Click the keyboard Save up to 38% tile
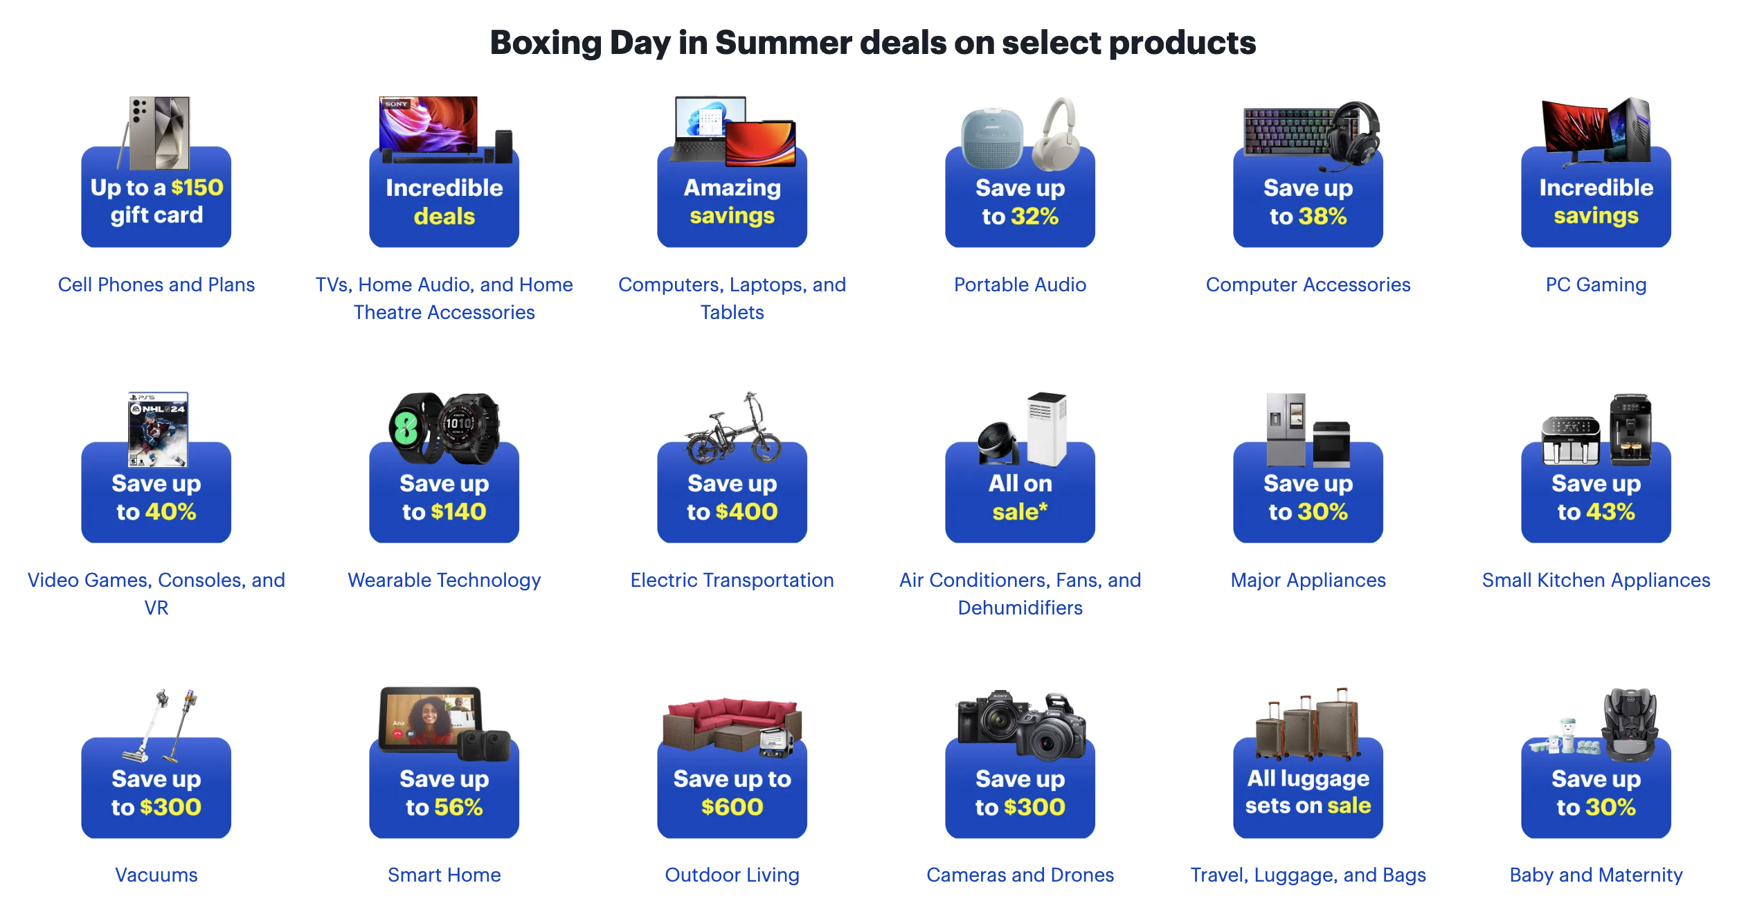Image resolution: width=1746 pixels, height=919 pixels. [x=1308, y=172]
